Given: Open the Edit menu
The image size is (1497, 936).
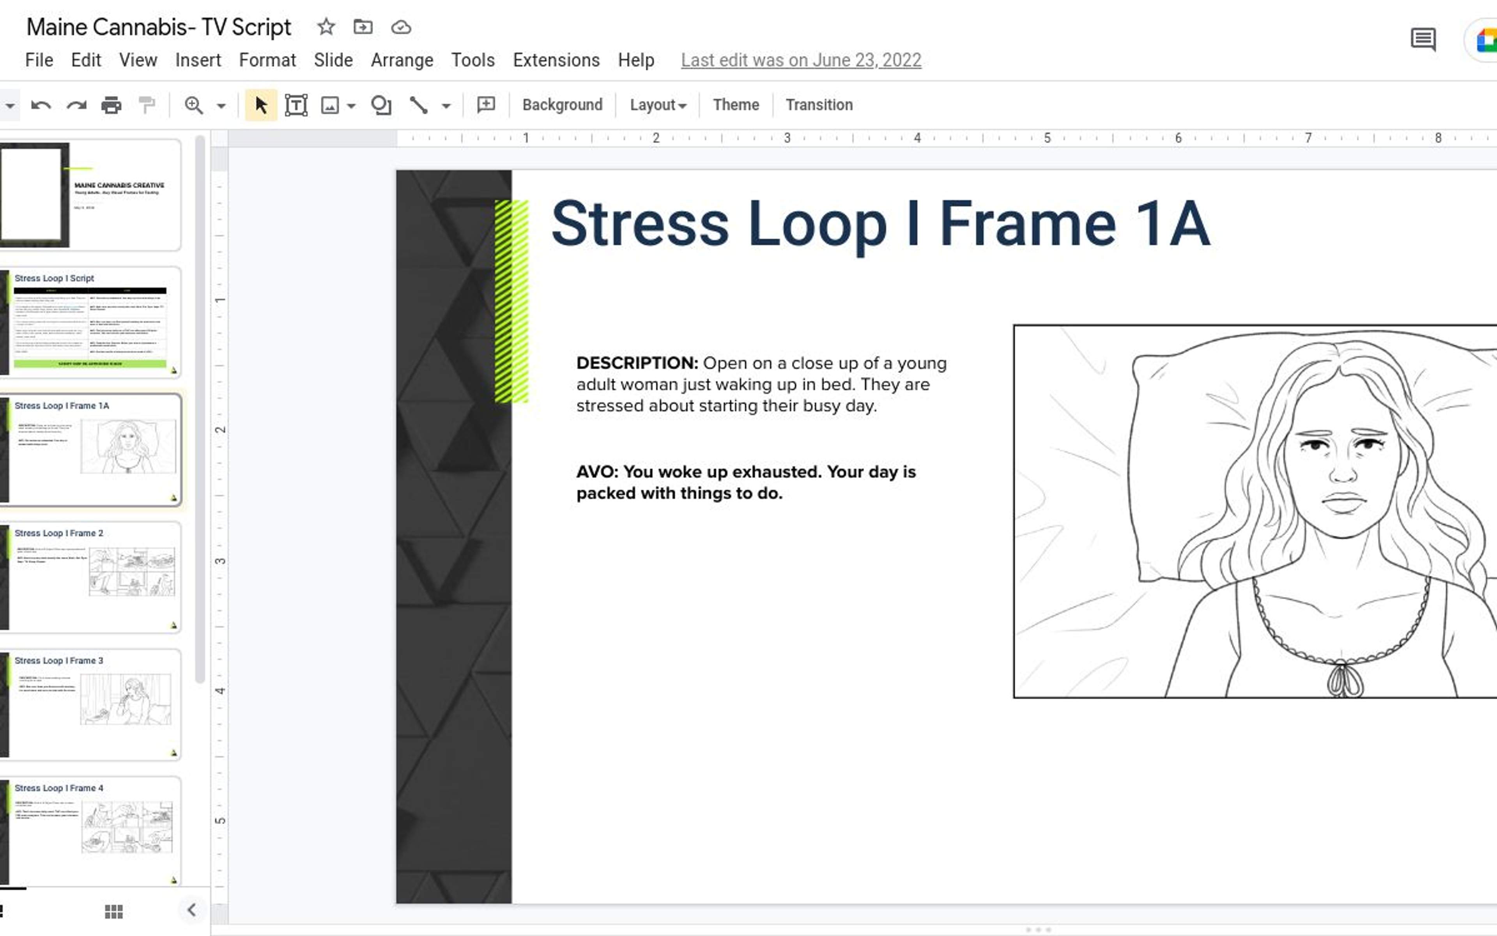Looking at the screenshot, I should 85,60.
